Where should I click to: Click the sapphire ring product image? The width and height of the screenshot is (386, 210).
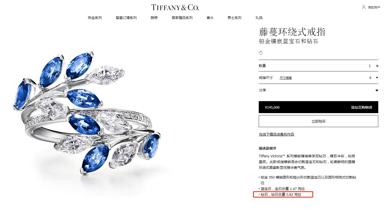pyautogui.click(x=87, y=112)
